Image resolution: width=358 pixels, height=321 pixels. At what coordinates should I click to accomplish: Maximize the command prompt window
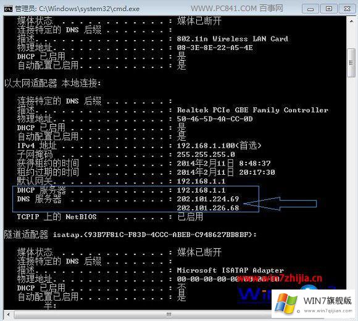pyautogui.click(x=328, y=9)
